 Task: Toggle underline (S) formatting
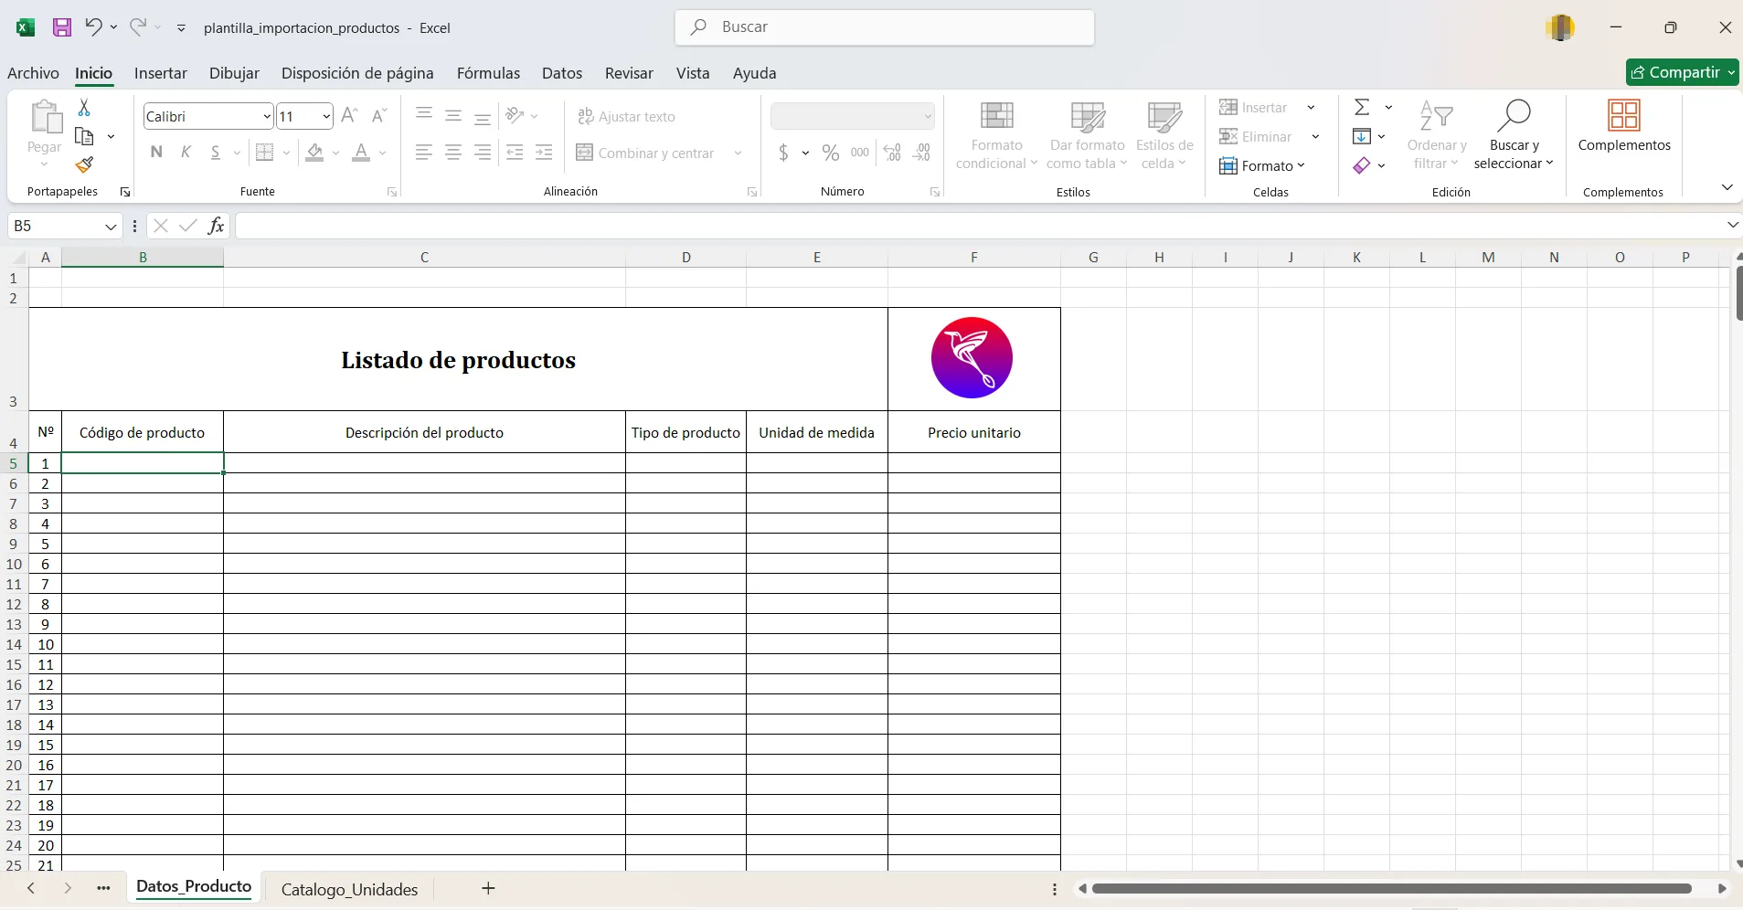216,153
